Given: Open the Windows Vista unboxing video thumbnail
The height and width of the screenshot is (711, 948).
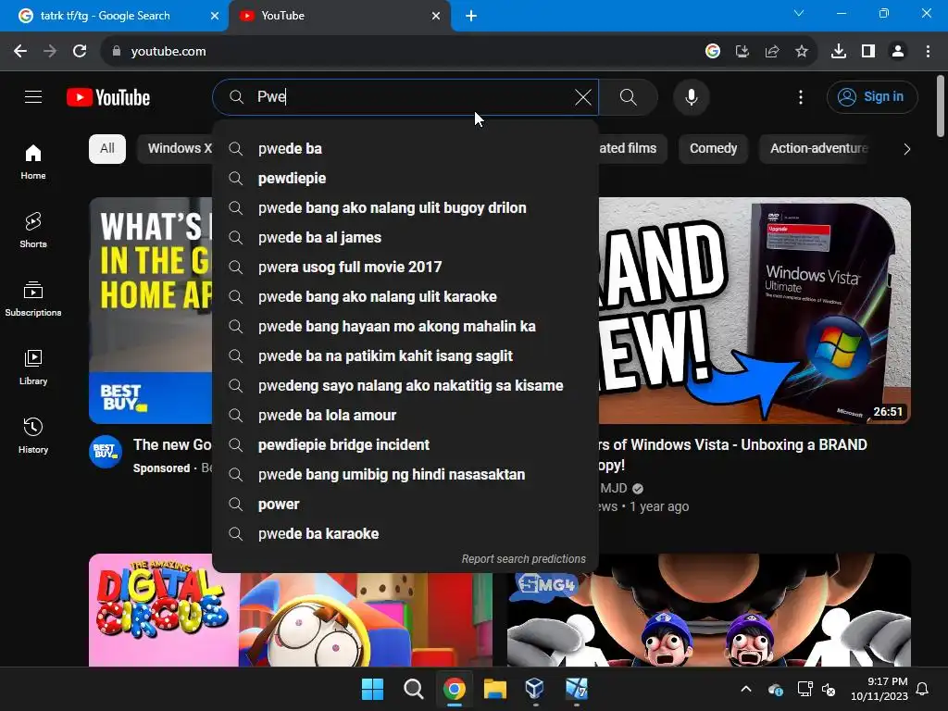Looking at the screenshot, I should (755, 310).
